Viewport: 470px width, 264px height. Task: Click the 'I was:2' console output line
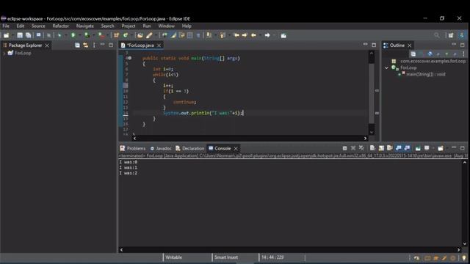[x=129, y=173]
